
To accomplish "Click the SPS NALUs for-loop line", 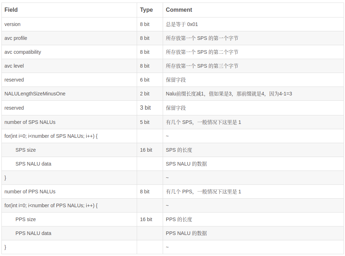I will (51, 136).
